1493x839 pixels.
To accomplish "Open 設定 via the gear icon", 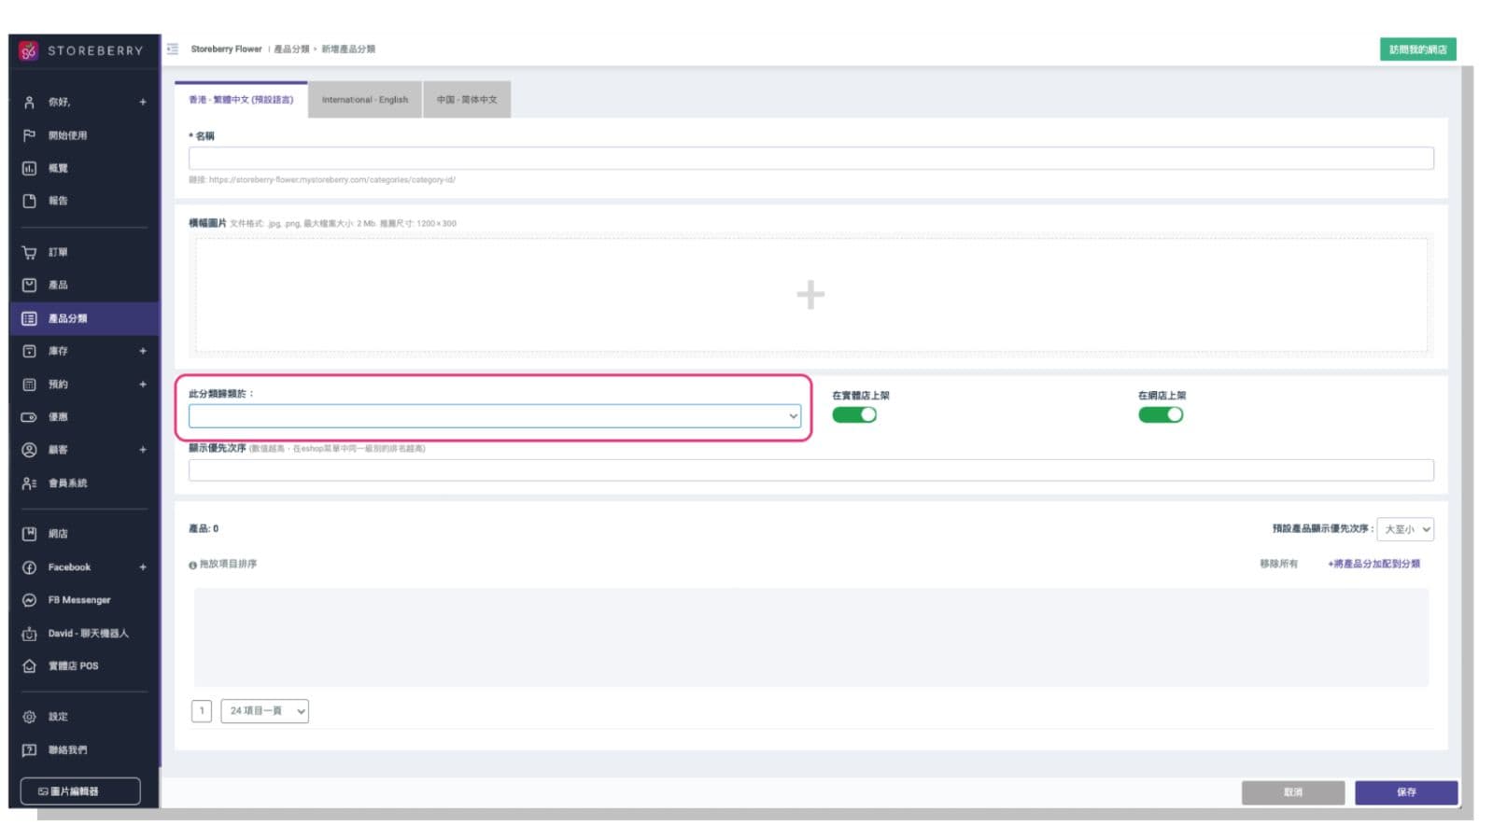I will pos(29,717).
